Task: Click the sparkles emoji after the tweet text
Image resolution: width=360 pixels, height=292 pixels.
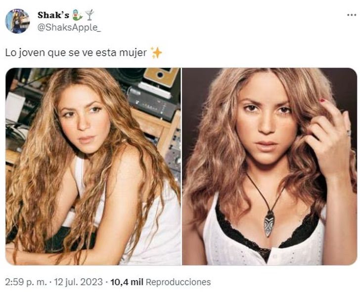Action: point(157,53)
